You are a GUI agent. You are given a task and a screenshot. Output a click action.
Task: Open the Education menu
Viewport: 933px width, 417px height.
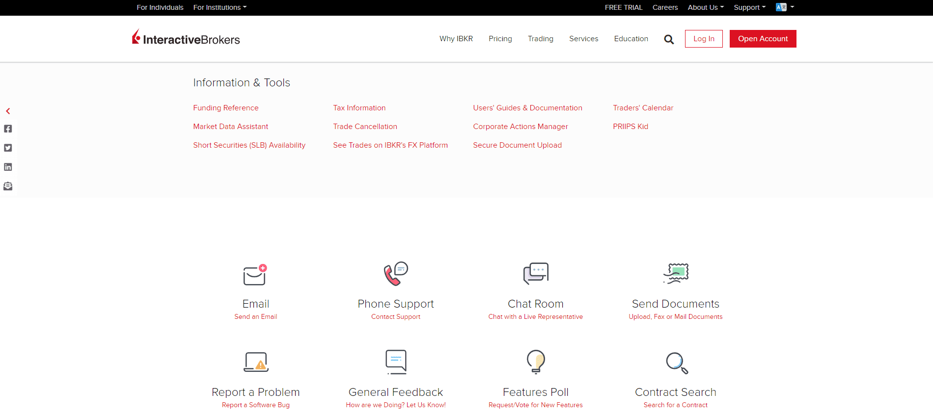pyautogui.click(x=631, y=39)
